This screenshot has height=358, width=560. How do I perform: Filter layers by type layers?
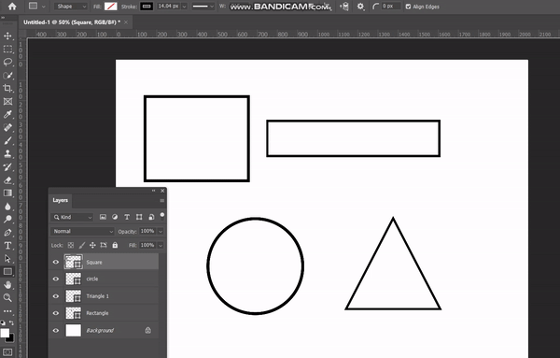(x=127, y=217)
